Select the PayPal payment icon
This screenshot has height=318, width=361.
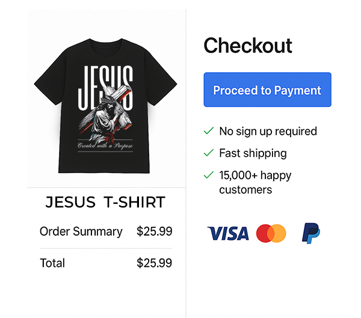[x=310, y=233]
